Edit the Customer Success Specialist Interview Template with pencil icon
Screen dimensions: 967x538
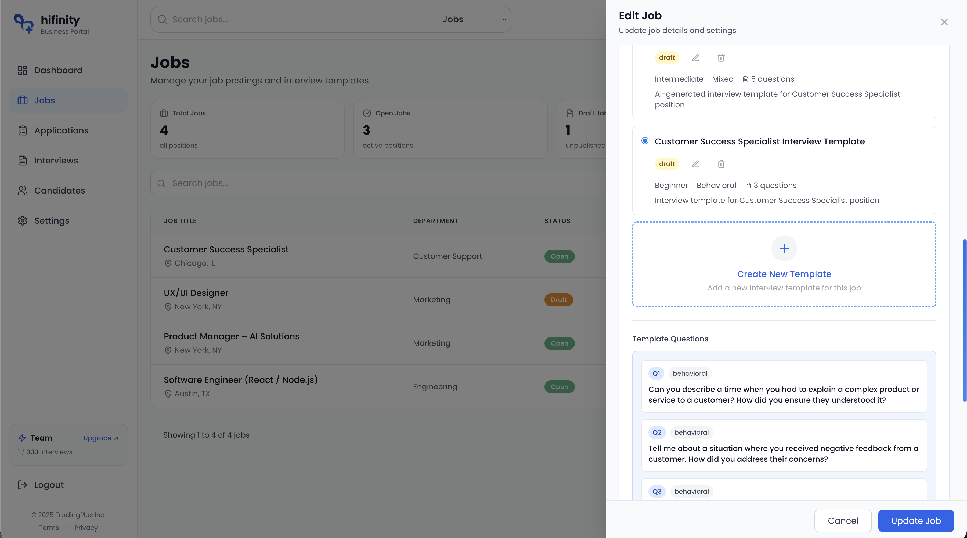(695, 164)
